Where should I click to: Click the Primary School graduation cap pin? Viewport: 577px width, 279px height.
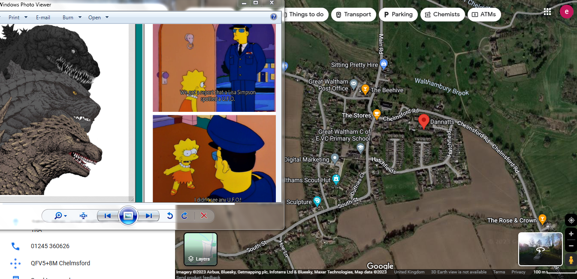(x=360, y=148)
